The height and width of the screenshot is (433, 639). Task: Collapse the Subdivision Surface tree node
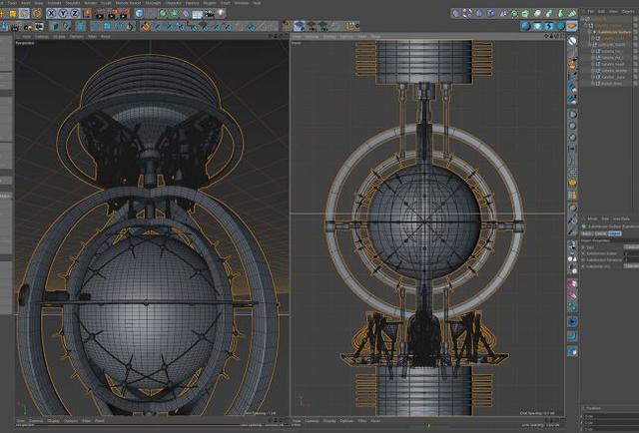coord(589,32)
